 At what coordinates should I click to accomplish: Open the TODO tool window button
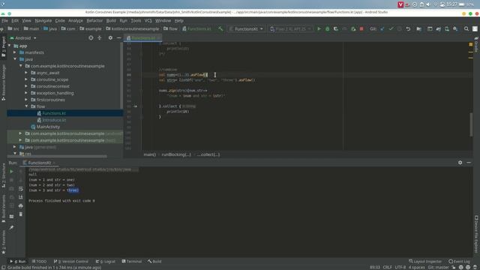40,261
